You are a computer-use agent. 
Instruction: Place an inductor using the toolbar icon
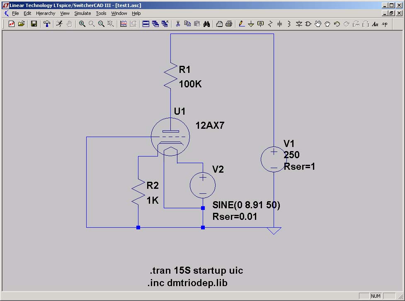[x=289, y=24]
